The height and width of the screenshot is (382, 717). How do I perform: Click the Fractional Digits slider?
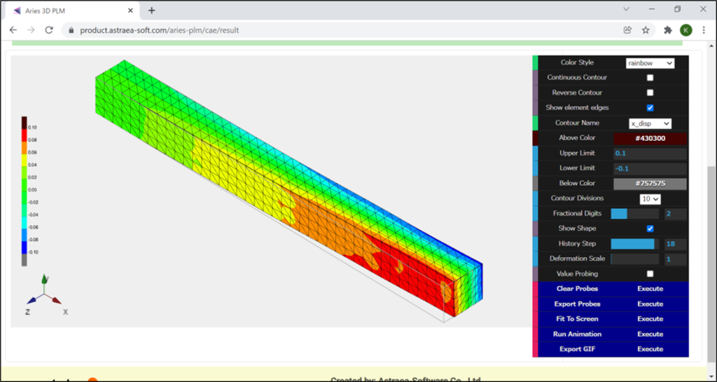(x=634, y=214)
